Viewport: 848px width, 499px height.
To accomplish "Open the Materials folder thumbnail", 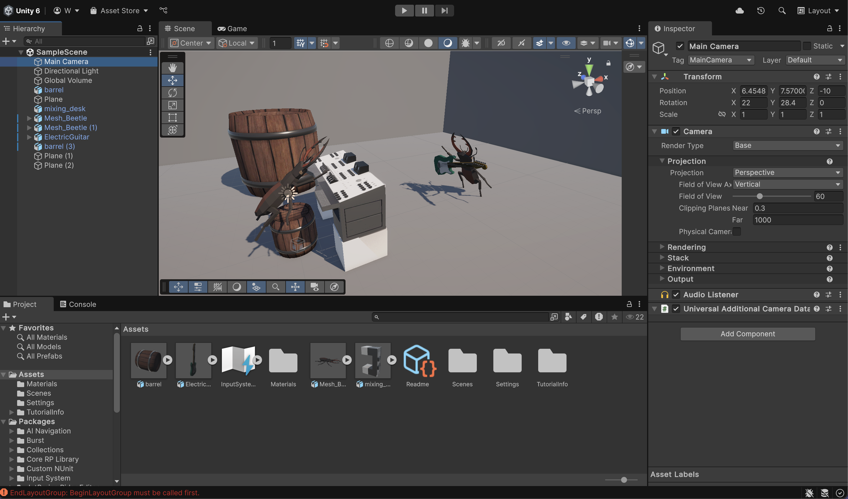I will (x=283, y=361).
